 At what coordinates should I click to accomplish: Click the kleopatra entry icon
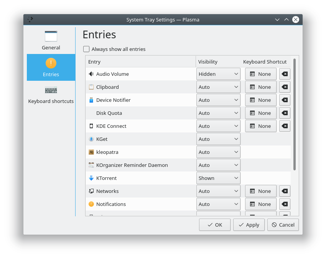[91, 152]
